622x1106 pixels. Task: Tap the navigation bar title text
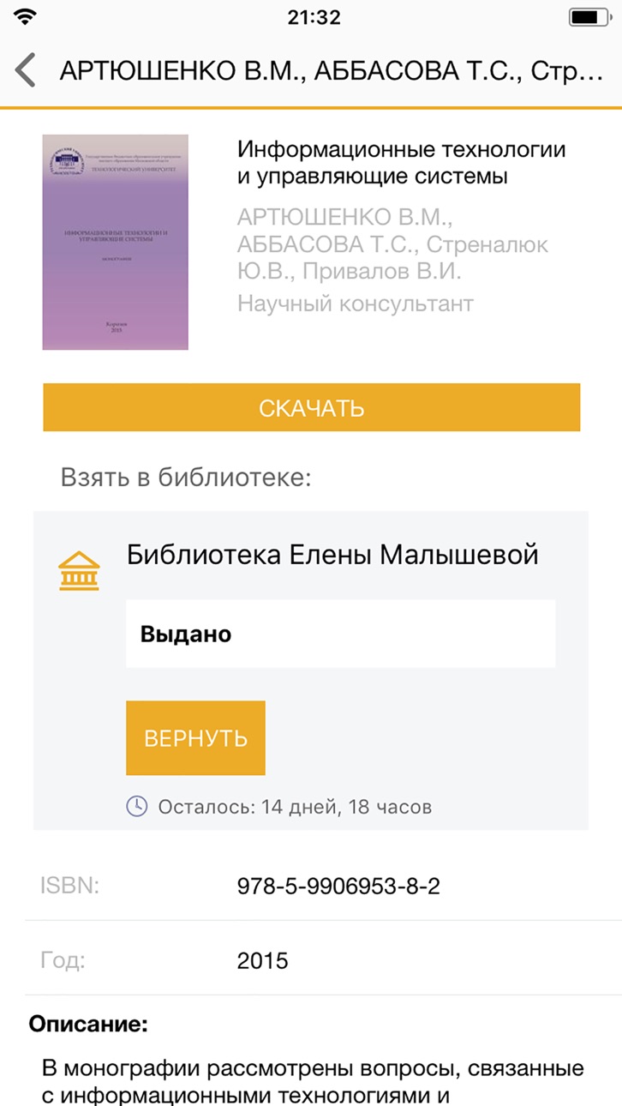[x=332, y=70]
